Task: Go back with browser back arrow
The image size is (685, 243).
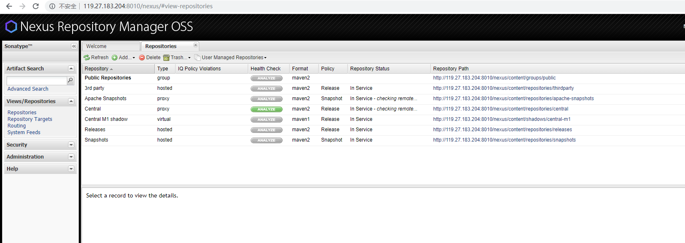Action: tap(9, 6)
